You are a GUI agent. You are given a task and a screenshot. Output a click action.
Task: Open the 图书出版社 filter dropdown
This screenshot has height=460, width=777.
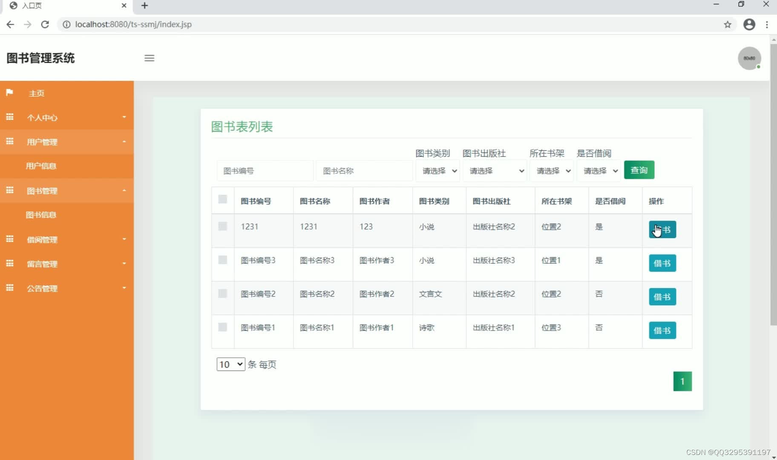point(495,171)
